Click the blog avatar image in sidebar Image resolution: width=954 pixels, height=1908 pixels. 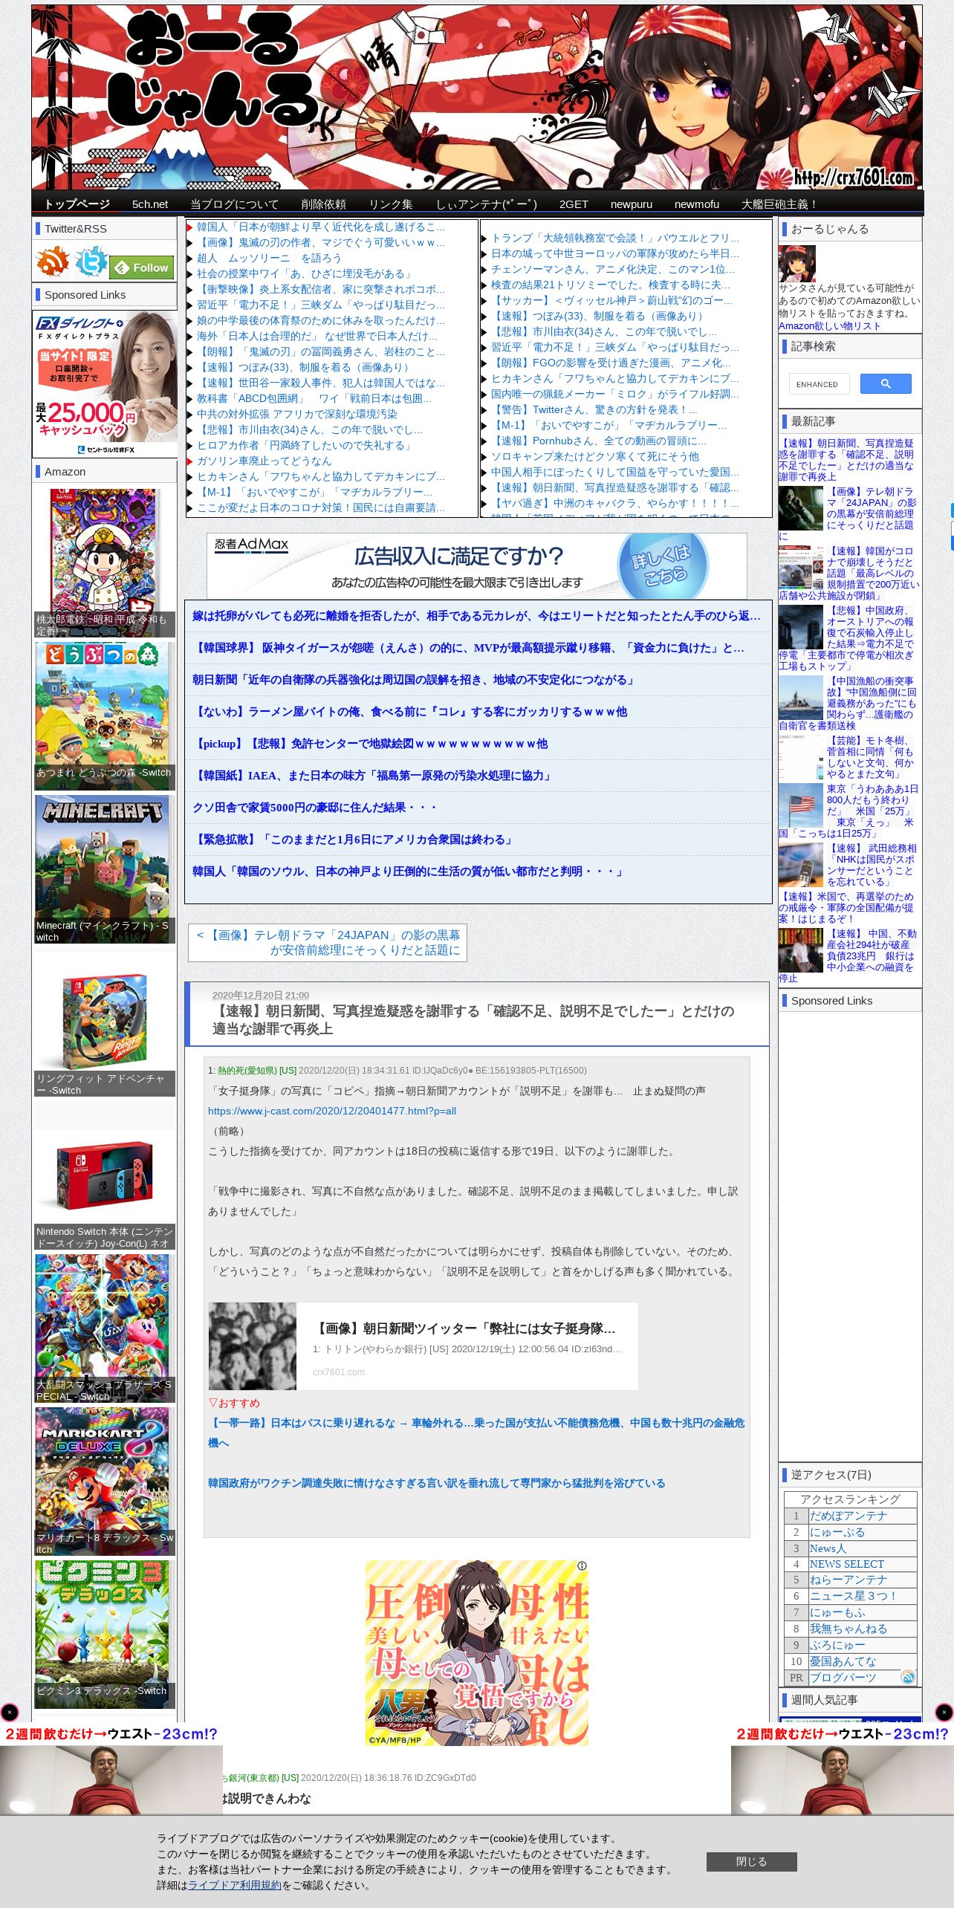pyautogui.click(x=796, y=264)
